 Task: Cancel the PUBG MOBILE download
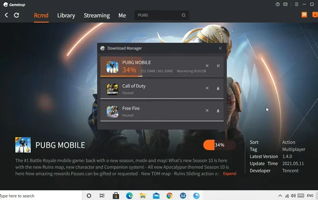pos(207,66)
